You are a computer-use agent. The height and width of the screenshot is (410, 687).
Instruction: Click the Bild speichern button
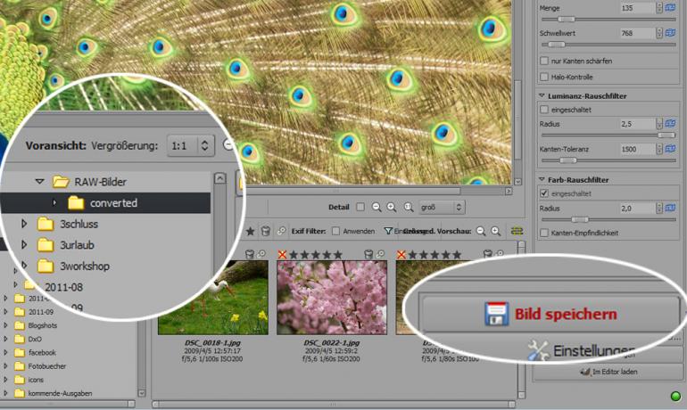(x=550, y=314)
